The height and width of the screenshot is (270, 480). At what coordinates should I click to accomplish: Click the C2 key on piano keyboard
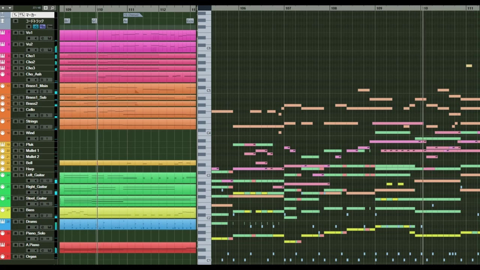click(204, 218)
